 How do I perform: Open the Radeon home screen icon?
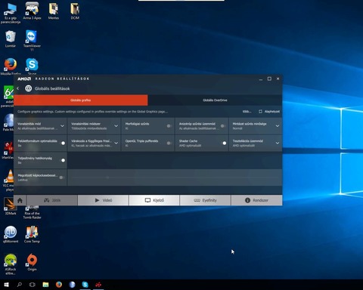pyautogui.click(x=20, y=200)
